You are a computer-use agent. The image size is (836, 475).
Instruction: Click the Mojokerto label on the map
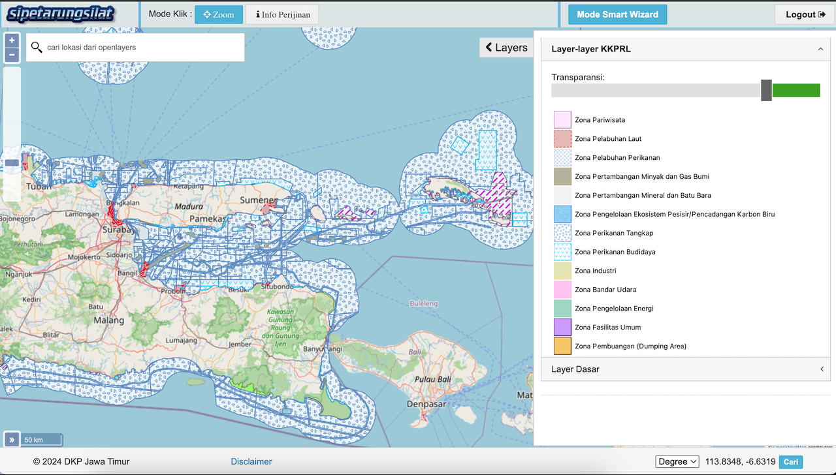84,257
